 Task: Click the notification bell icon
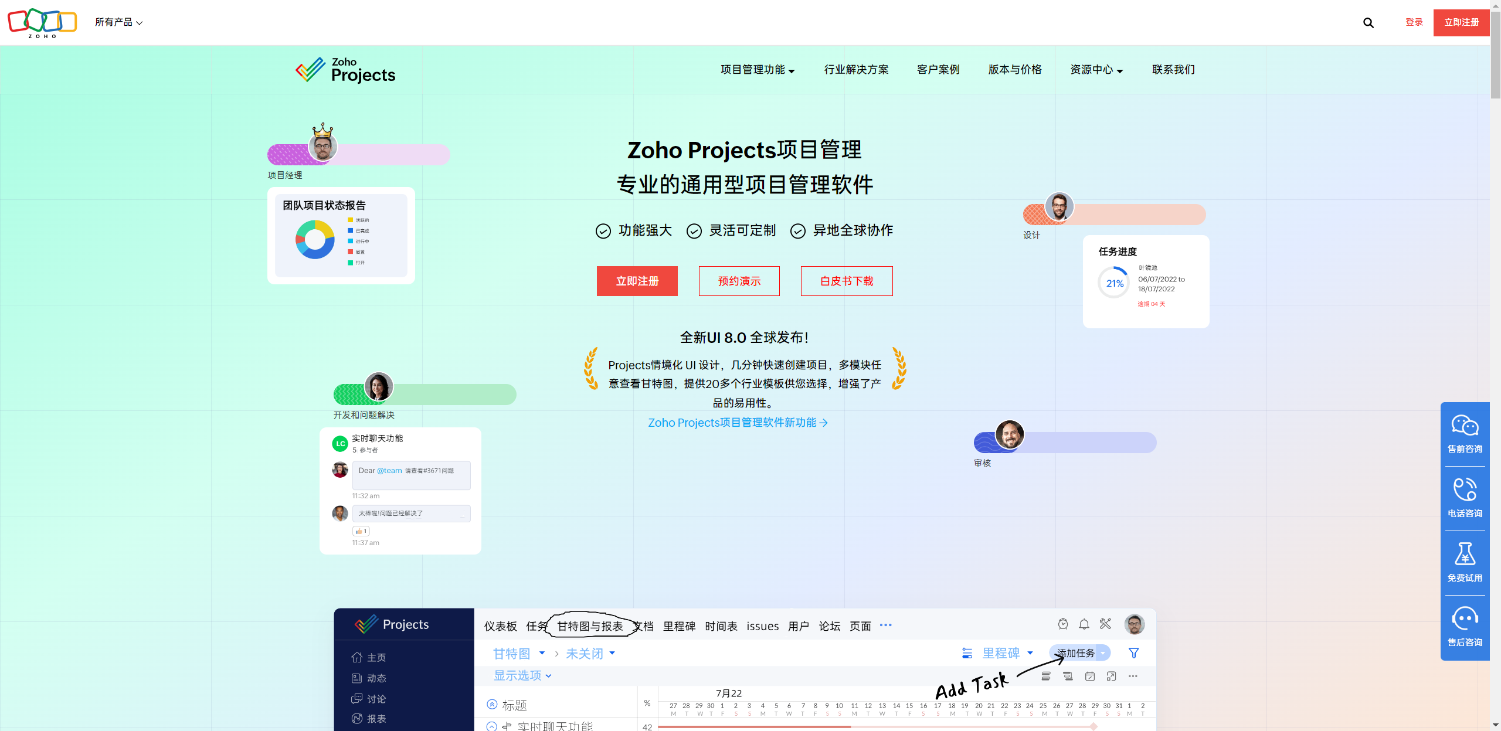1084,624
